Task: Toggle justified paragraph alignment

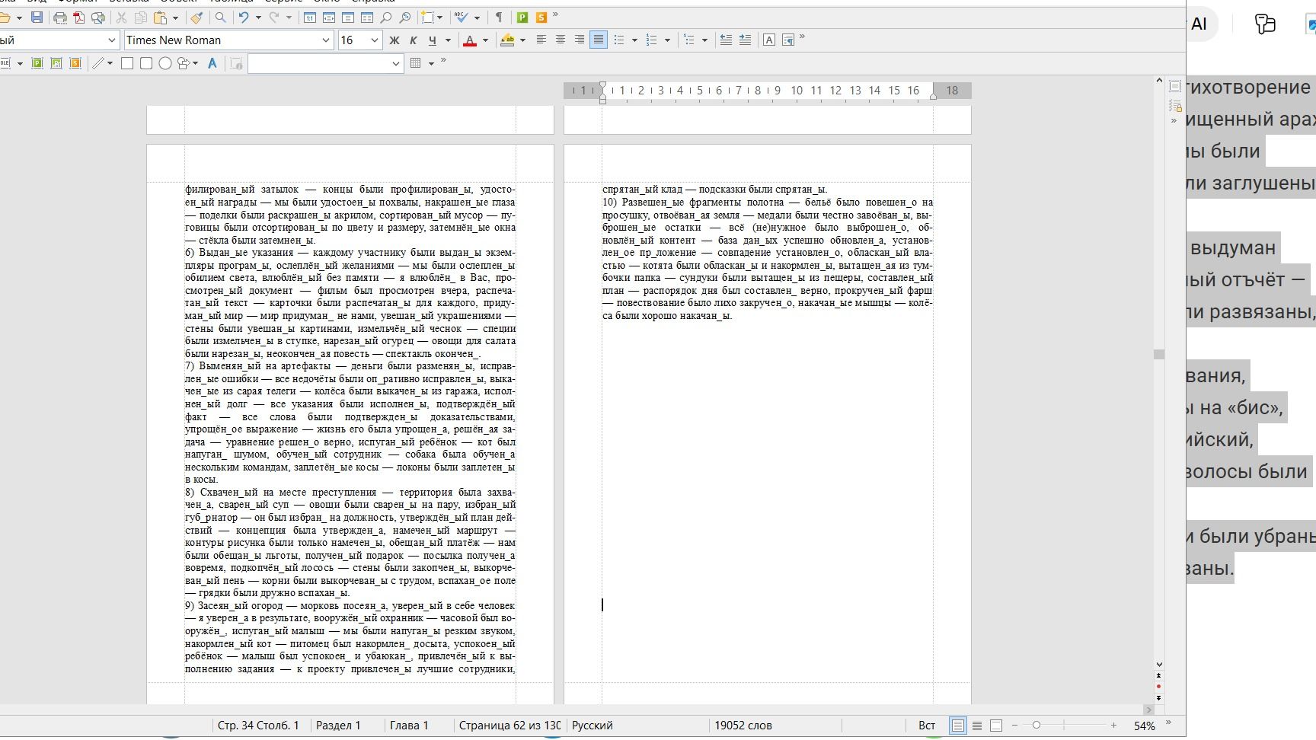Action: tap(599, 40)
